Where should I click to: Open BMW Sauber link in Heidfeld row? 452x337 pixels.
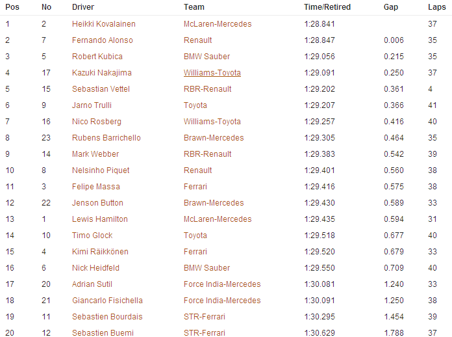pyautogui.click(x=207, y=268)
